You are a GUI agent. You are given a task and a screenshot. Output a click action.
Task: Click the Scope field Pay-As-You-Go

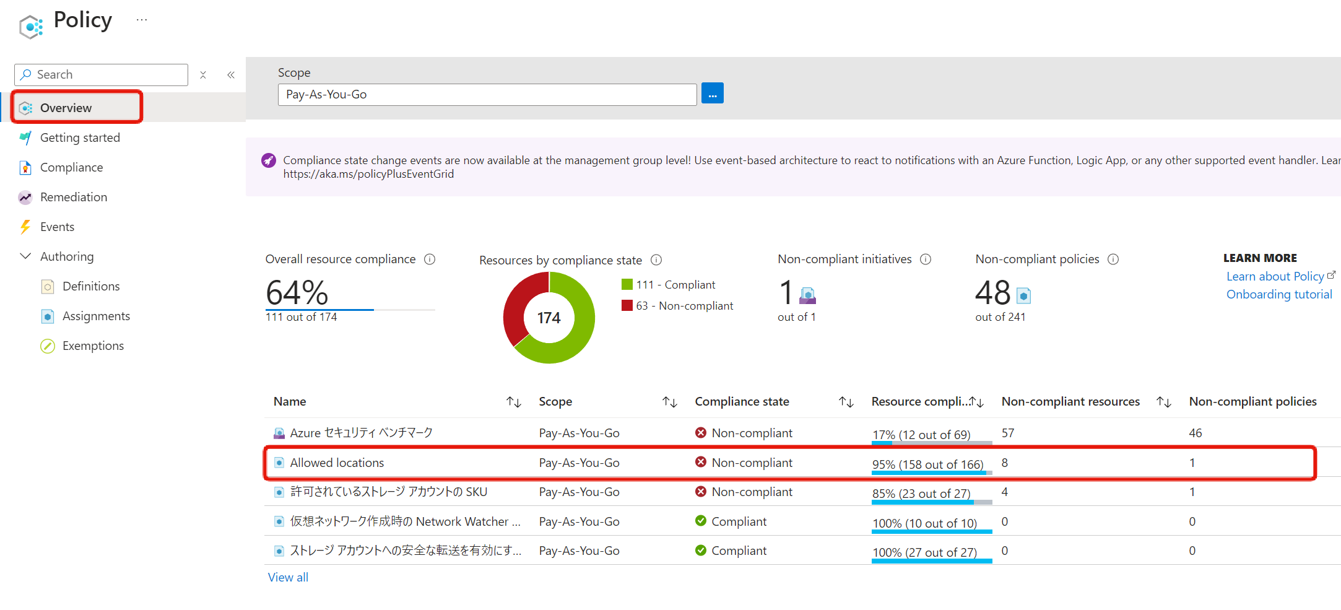pyautogui.click(x=487, y=94)
